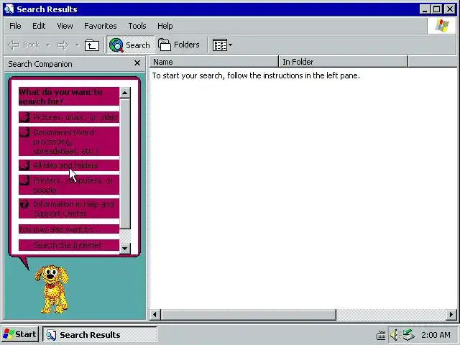Image resolution: width=460 pixels, height=345 pixels.
Task: Click the Search Results taskbar button
Action: pos(100,334)
